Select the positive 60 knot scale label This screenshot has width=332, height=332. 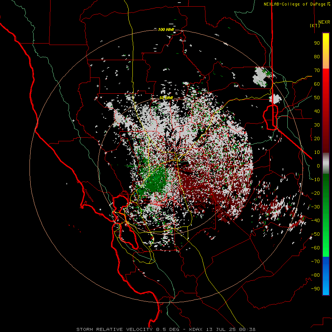(x=317, y=84)
